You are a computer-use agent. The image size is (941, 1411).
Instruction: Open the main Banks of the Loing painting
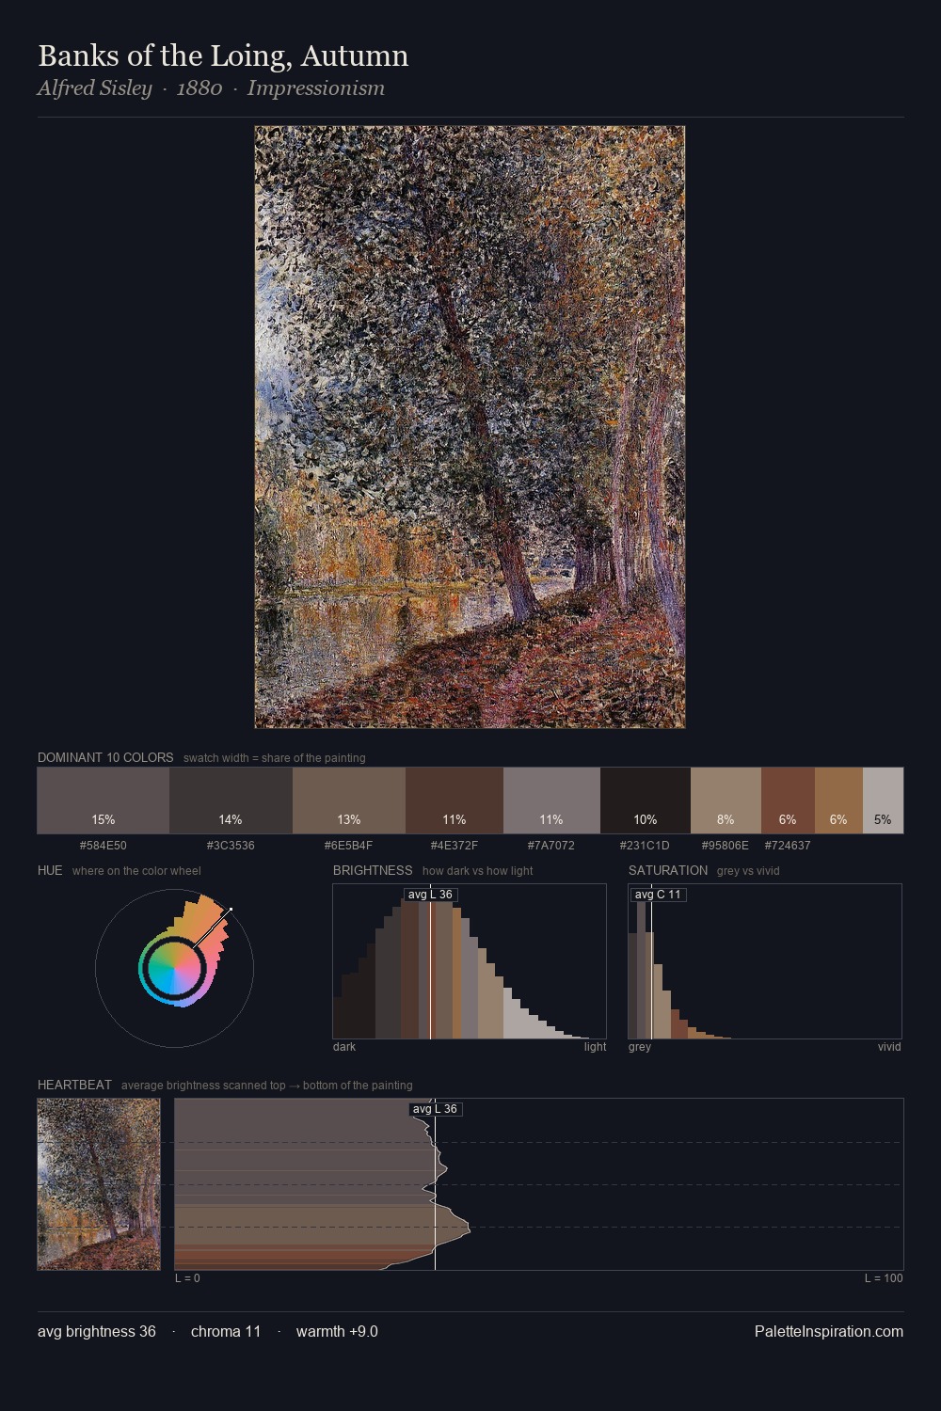(470, 427)
